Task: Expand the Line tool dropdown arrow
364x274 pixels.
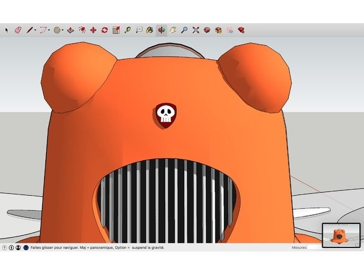Action: 35,30
